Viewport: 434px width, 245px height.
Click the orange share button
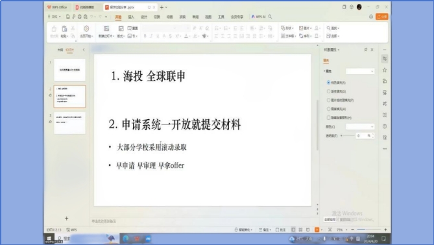tap(381, 17)
